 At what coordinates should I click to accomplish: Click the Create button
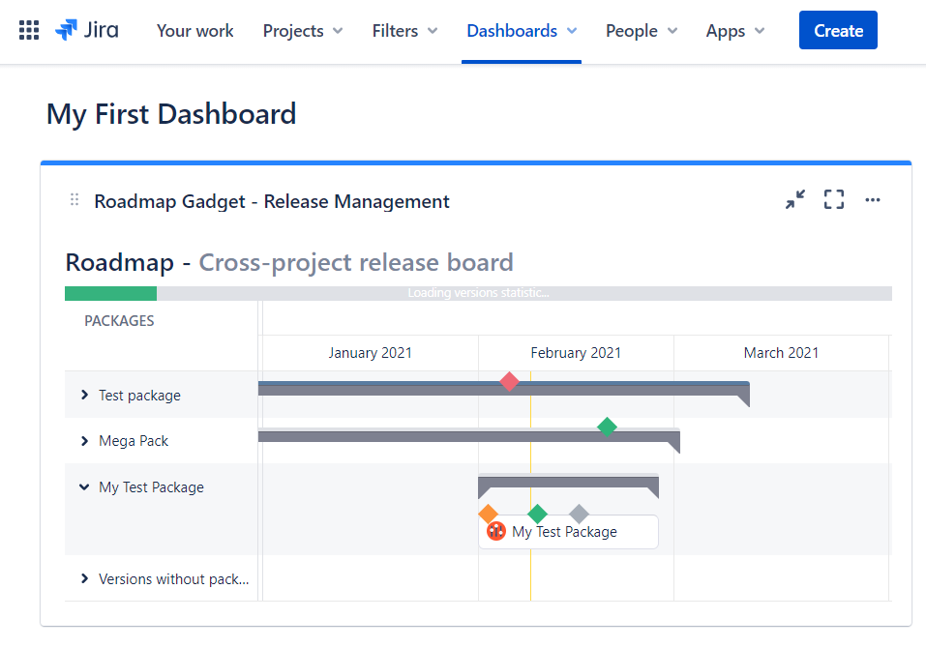click(838, 30)
